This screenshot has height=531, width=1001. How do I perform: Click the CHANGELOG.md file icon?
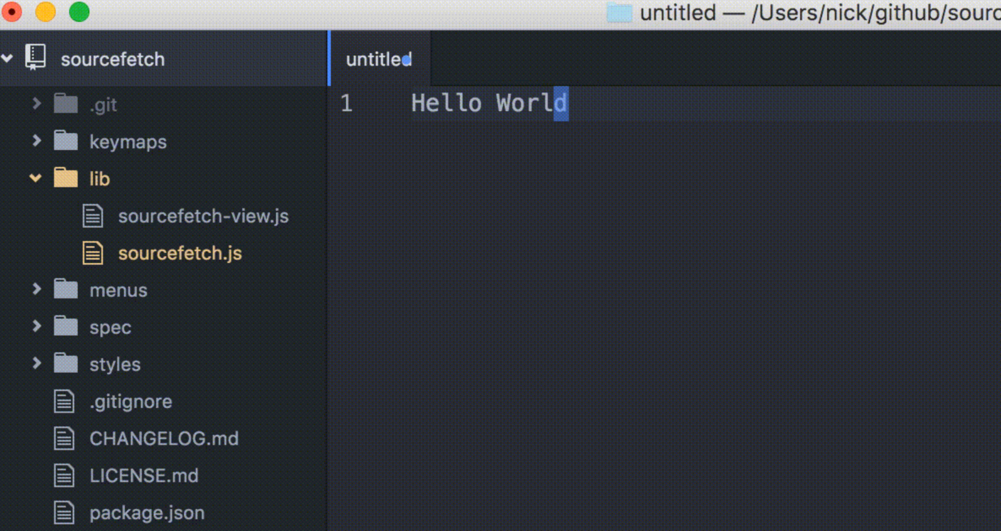pyautogui.click(x=64, y=438)
